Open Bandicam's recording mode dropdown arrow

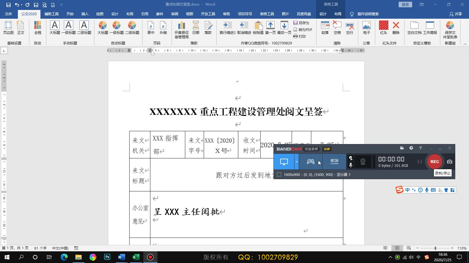[x=296, y=162]
